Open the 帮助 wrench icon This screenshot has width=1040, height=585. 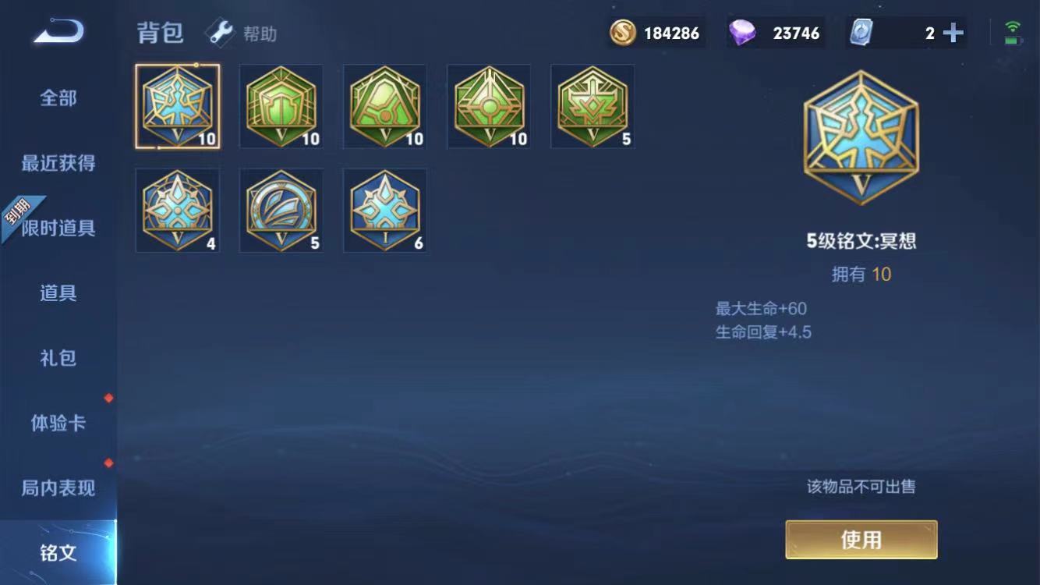point(219,33)
